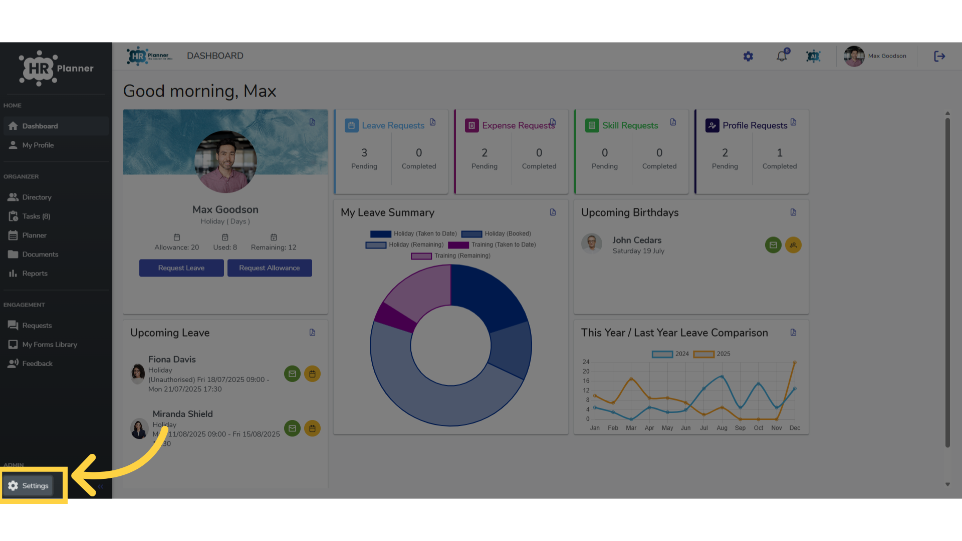Toggle Training (Taken to Date) legend item
This screenshot has height=541, width=962.
(x=492, y=245)
